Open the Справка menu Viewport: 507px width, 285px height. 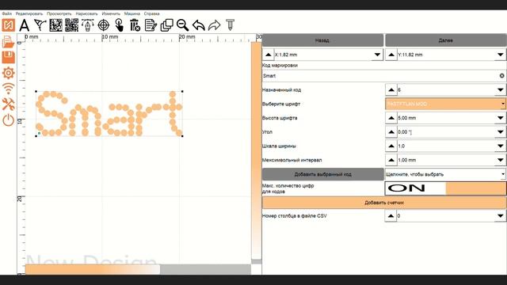point(151,13)
